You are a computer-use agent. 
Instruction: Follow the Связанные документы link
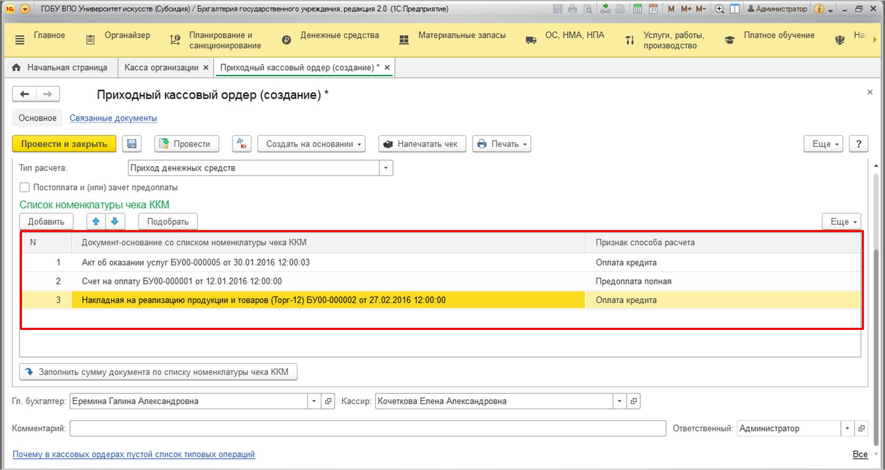113,118
